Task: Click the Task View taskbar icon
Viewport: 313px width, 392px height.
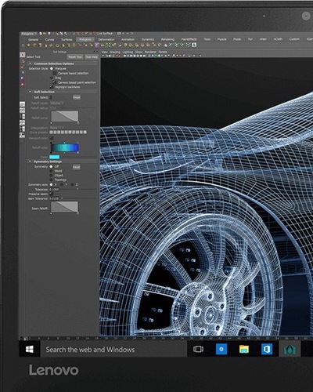Action: (x=198, y=349)
